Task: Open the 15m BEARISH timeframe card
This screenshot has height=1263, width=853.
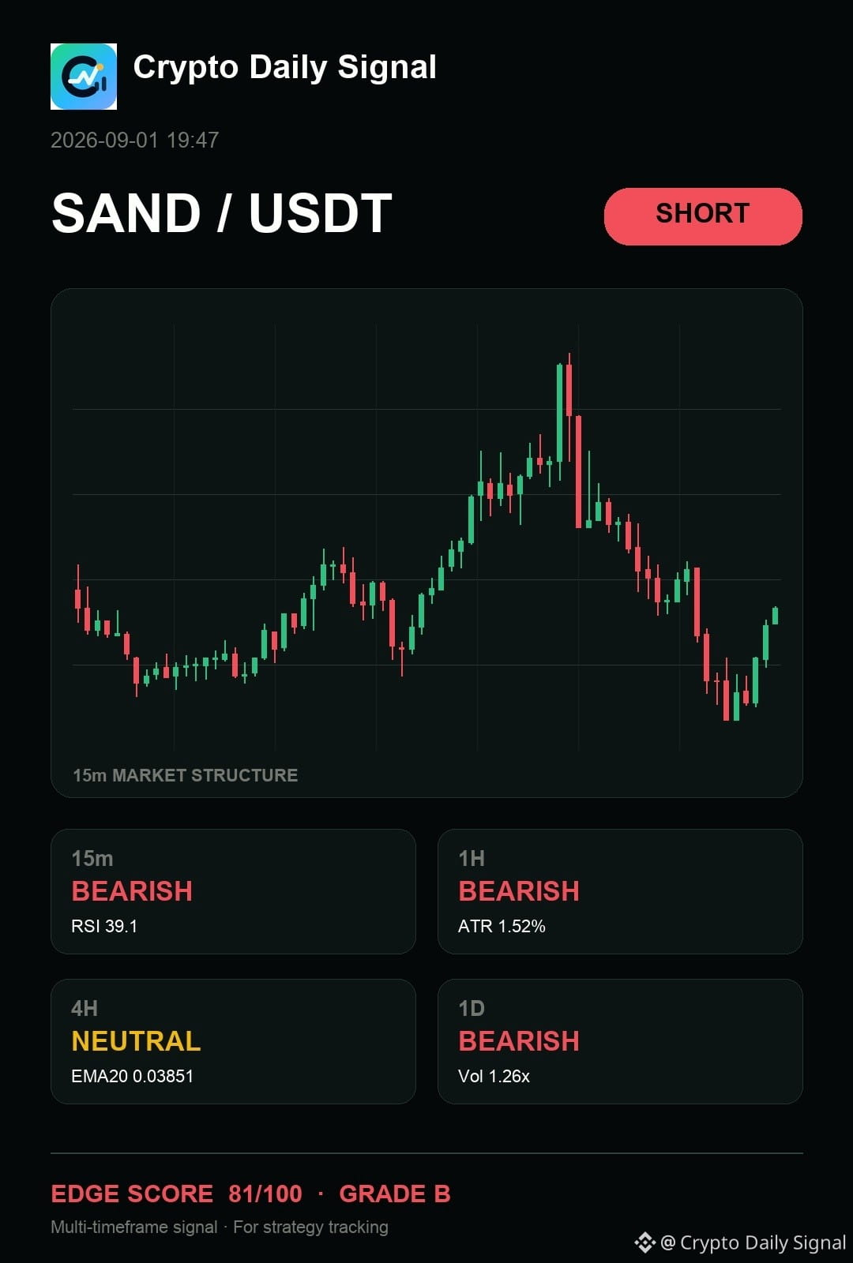Action: coord(233,891)
